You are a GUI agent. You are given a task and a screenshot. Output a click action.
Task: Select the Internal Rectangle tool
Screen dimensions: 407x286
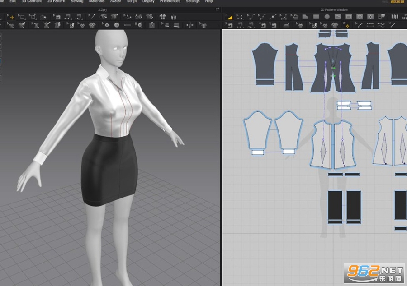point(349,17)
